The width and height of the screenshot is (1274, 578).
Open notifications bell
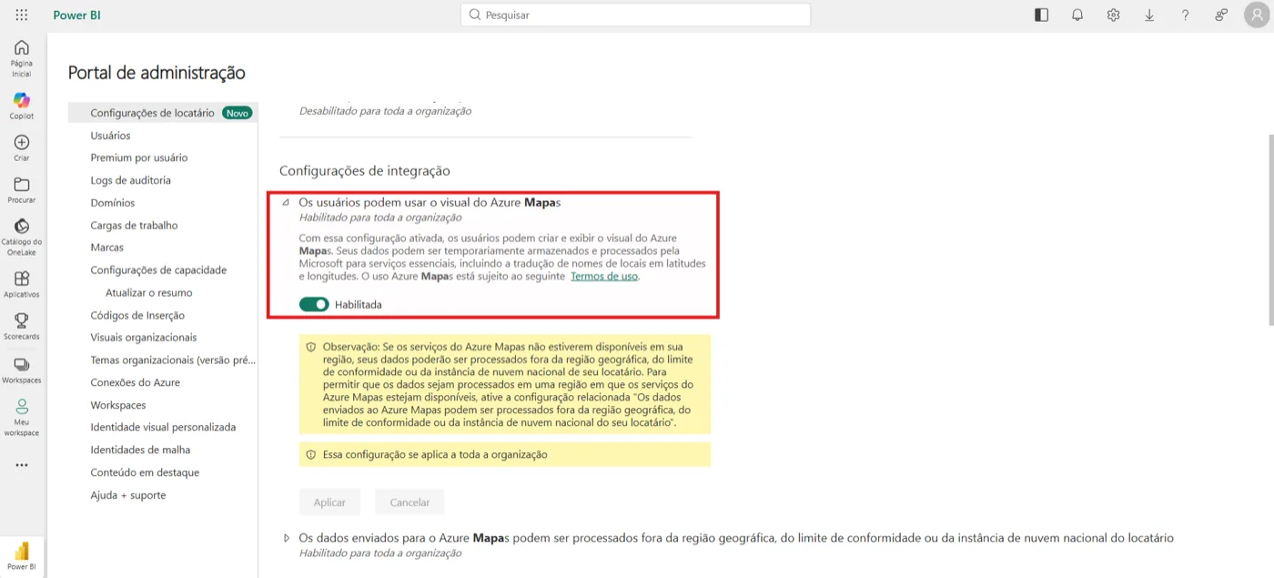1077,15
